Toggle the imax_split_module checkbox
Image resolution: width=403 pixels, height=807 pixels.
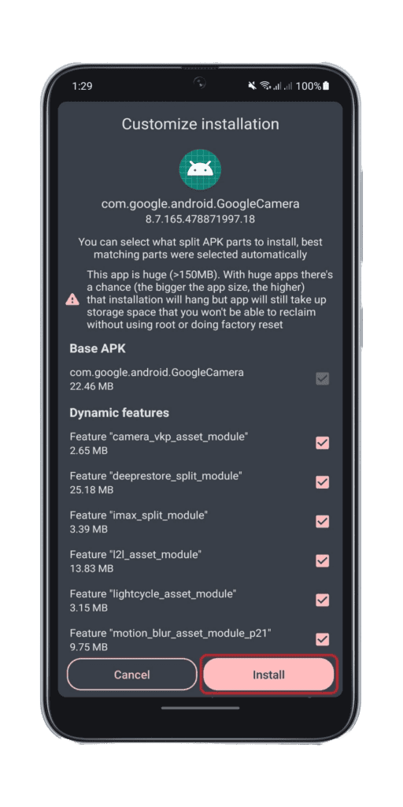322,522
